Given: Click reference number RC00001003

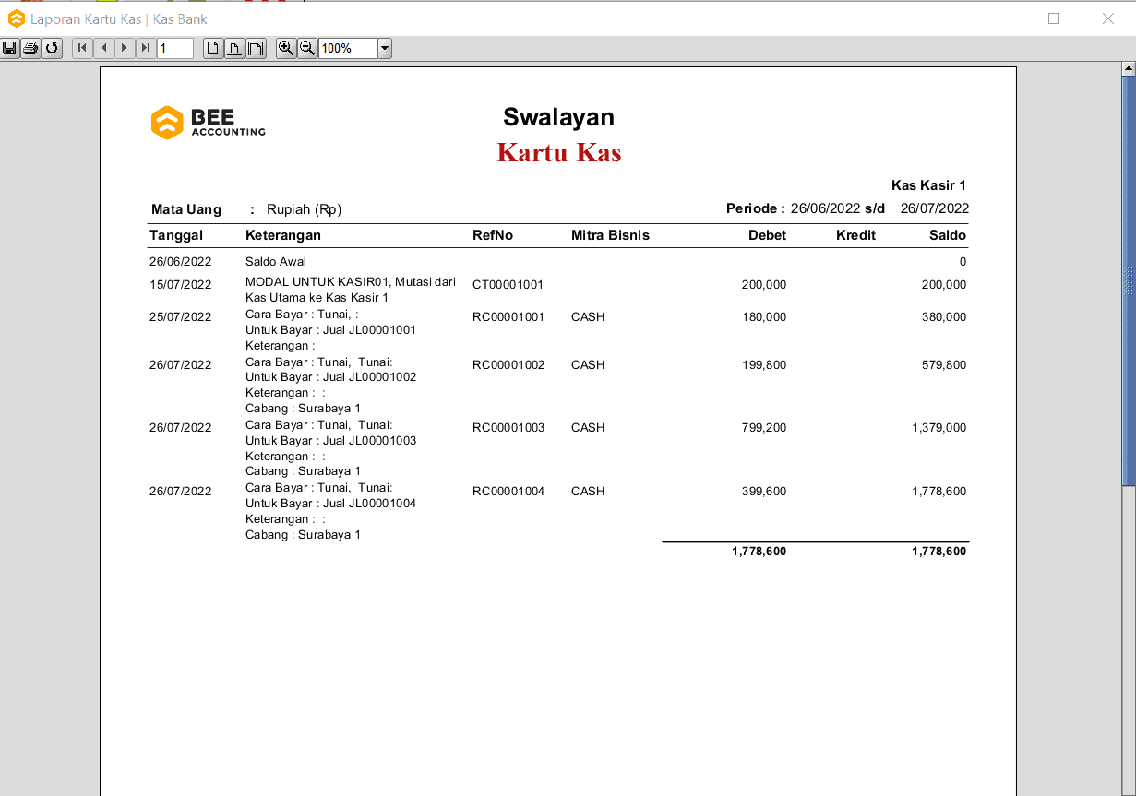Looking at the screenshot, I should coord(508,428).
